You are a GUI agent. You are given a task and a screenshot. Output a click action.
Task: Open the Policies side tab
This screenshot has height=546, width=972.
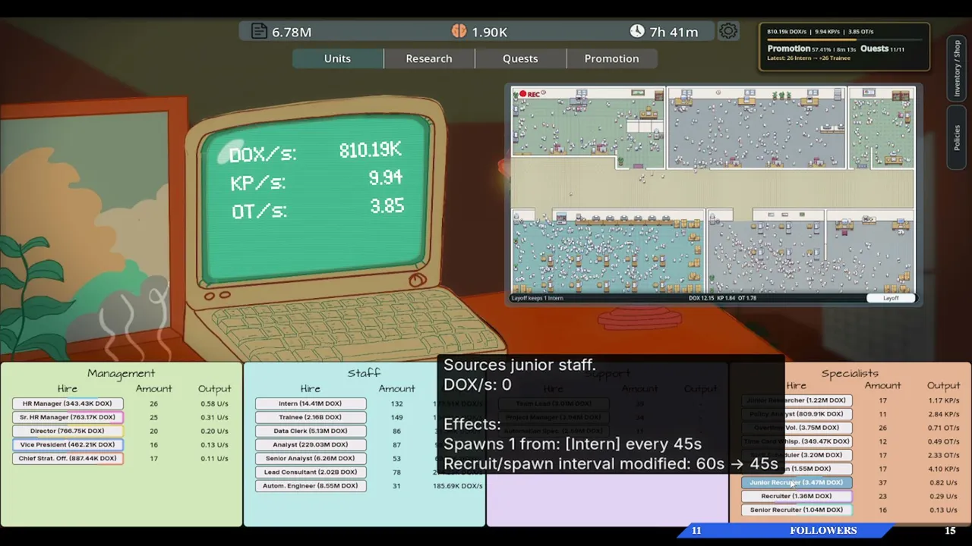957,137
